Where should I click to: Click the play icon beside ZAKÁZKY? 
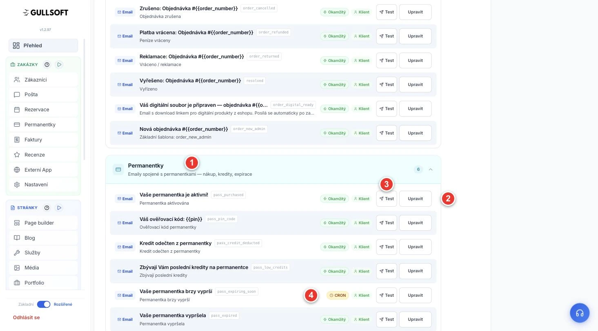(59, 64)
